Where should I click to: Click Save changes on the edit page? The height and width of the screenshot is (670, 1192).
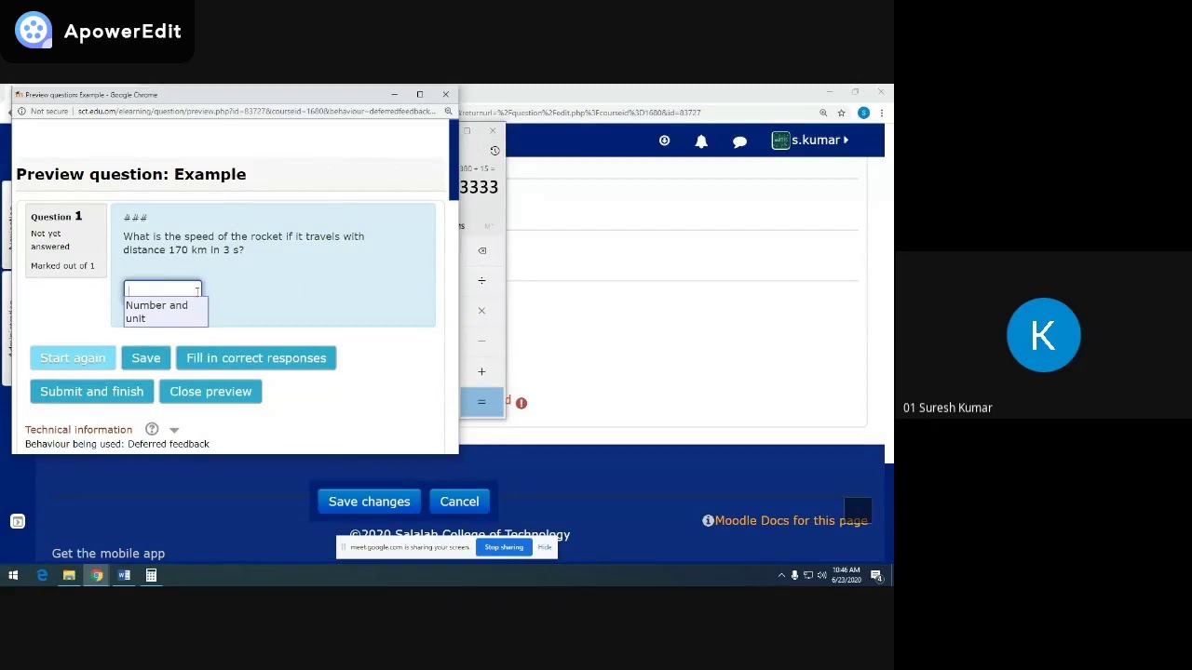[x=369, y=502]
